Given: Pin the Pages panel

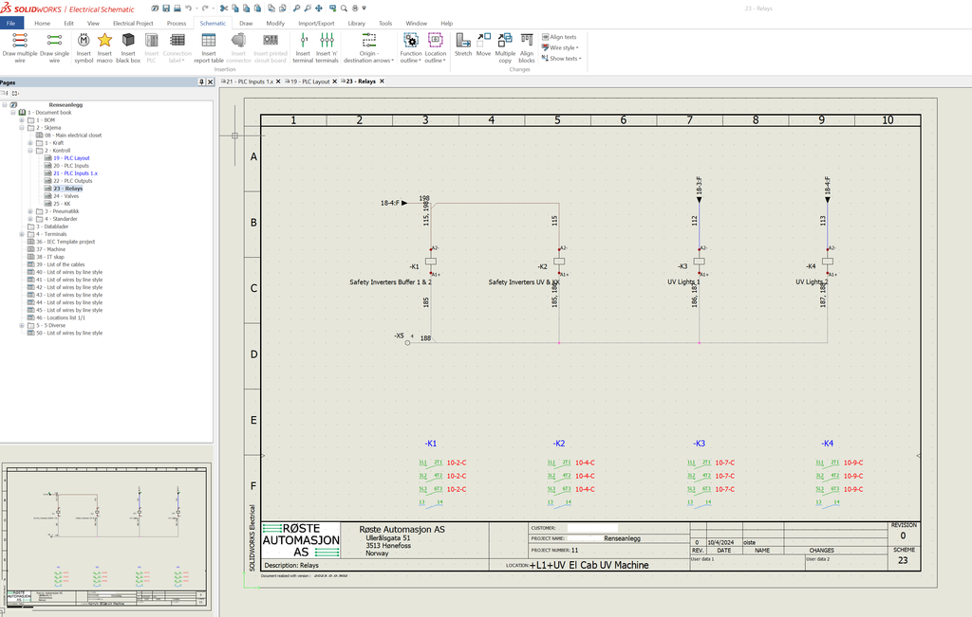Looking at the screenshot, I should tap(201, 82).
